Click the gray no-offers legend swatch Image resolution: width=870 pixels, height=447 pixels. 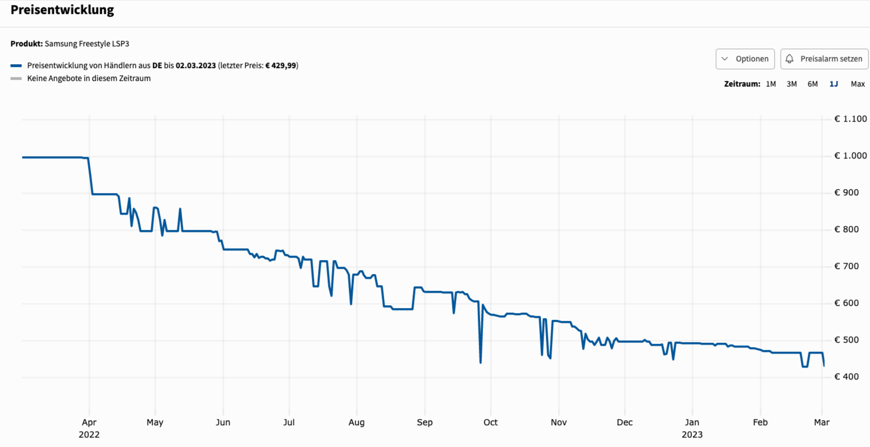16,79
